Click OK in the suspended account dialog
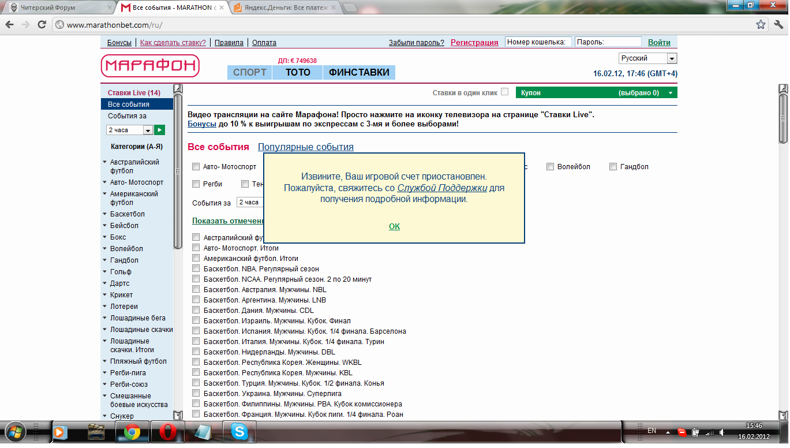 tap(394, 226)
